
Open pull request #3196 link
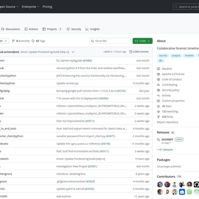(x=106, y=144)
